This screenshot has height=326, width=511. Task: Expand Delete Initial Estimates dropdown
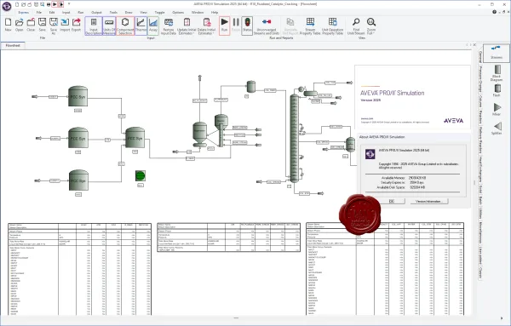207,26
